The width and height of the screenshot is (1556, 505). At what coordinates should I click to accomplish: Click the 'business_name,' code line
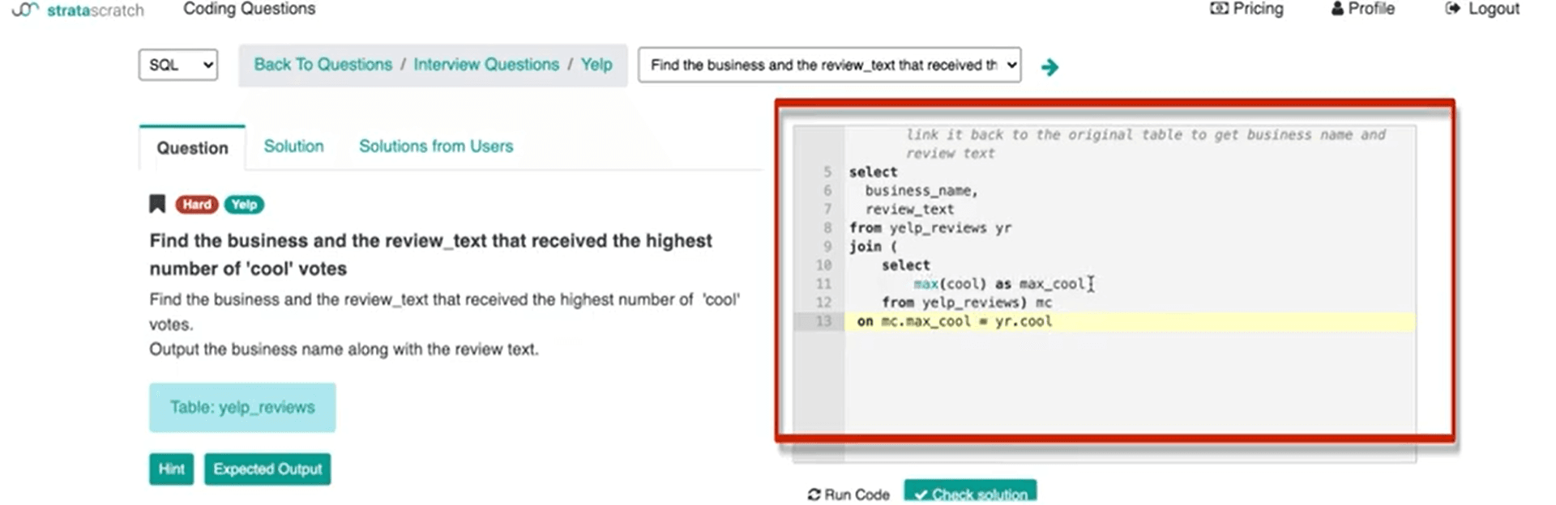(921, 191)
